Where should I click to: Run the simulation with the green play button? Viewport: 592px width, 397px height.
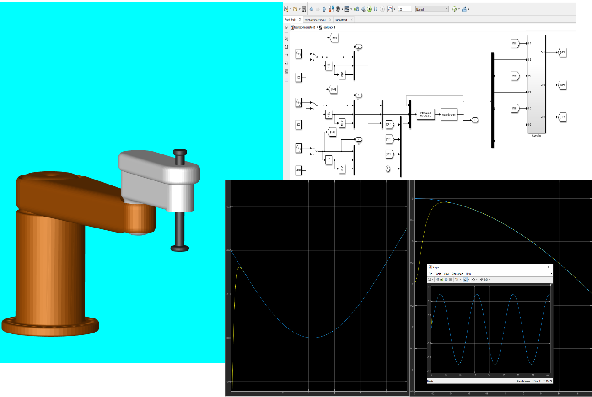369,9
